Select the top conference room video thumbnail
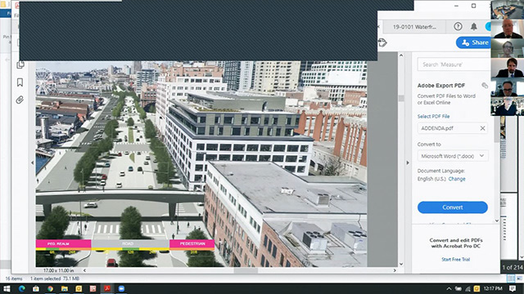 coord(508,9)
